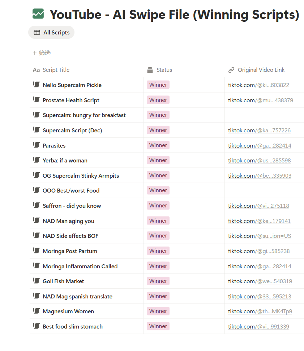
Task: Click the Winner status of NAD Man aging you
Action: (158, 221)
